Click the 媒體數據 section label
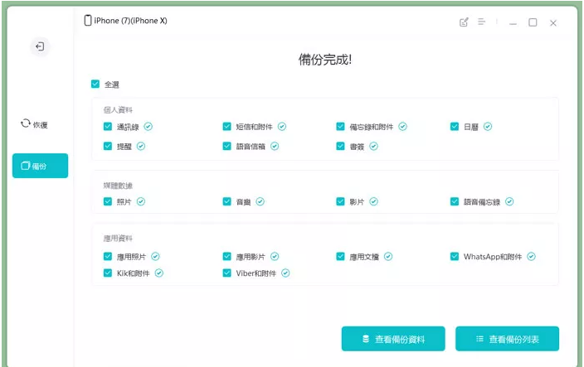 118,186
